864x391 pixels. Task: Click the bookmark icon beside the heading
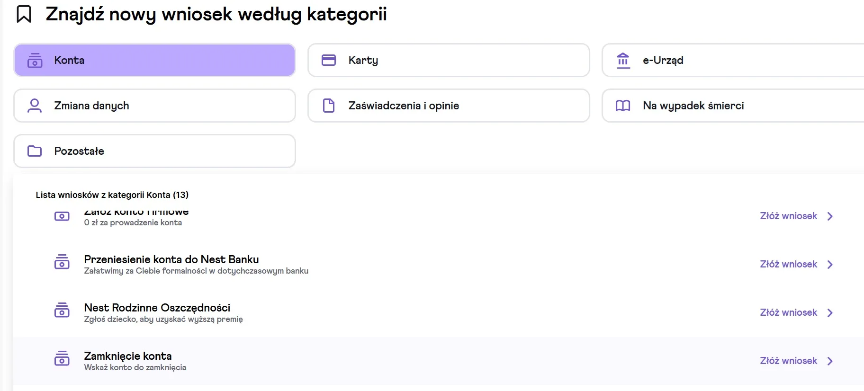(24, 14)
